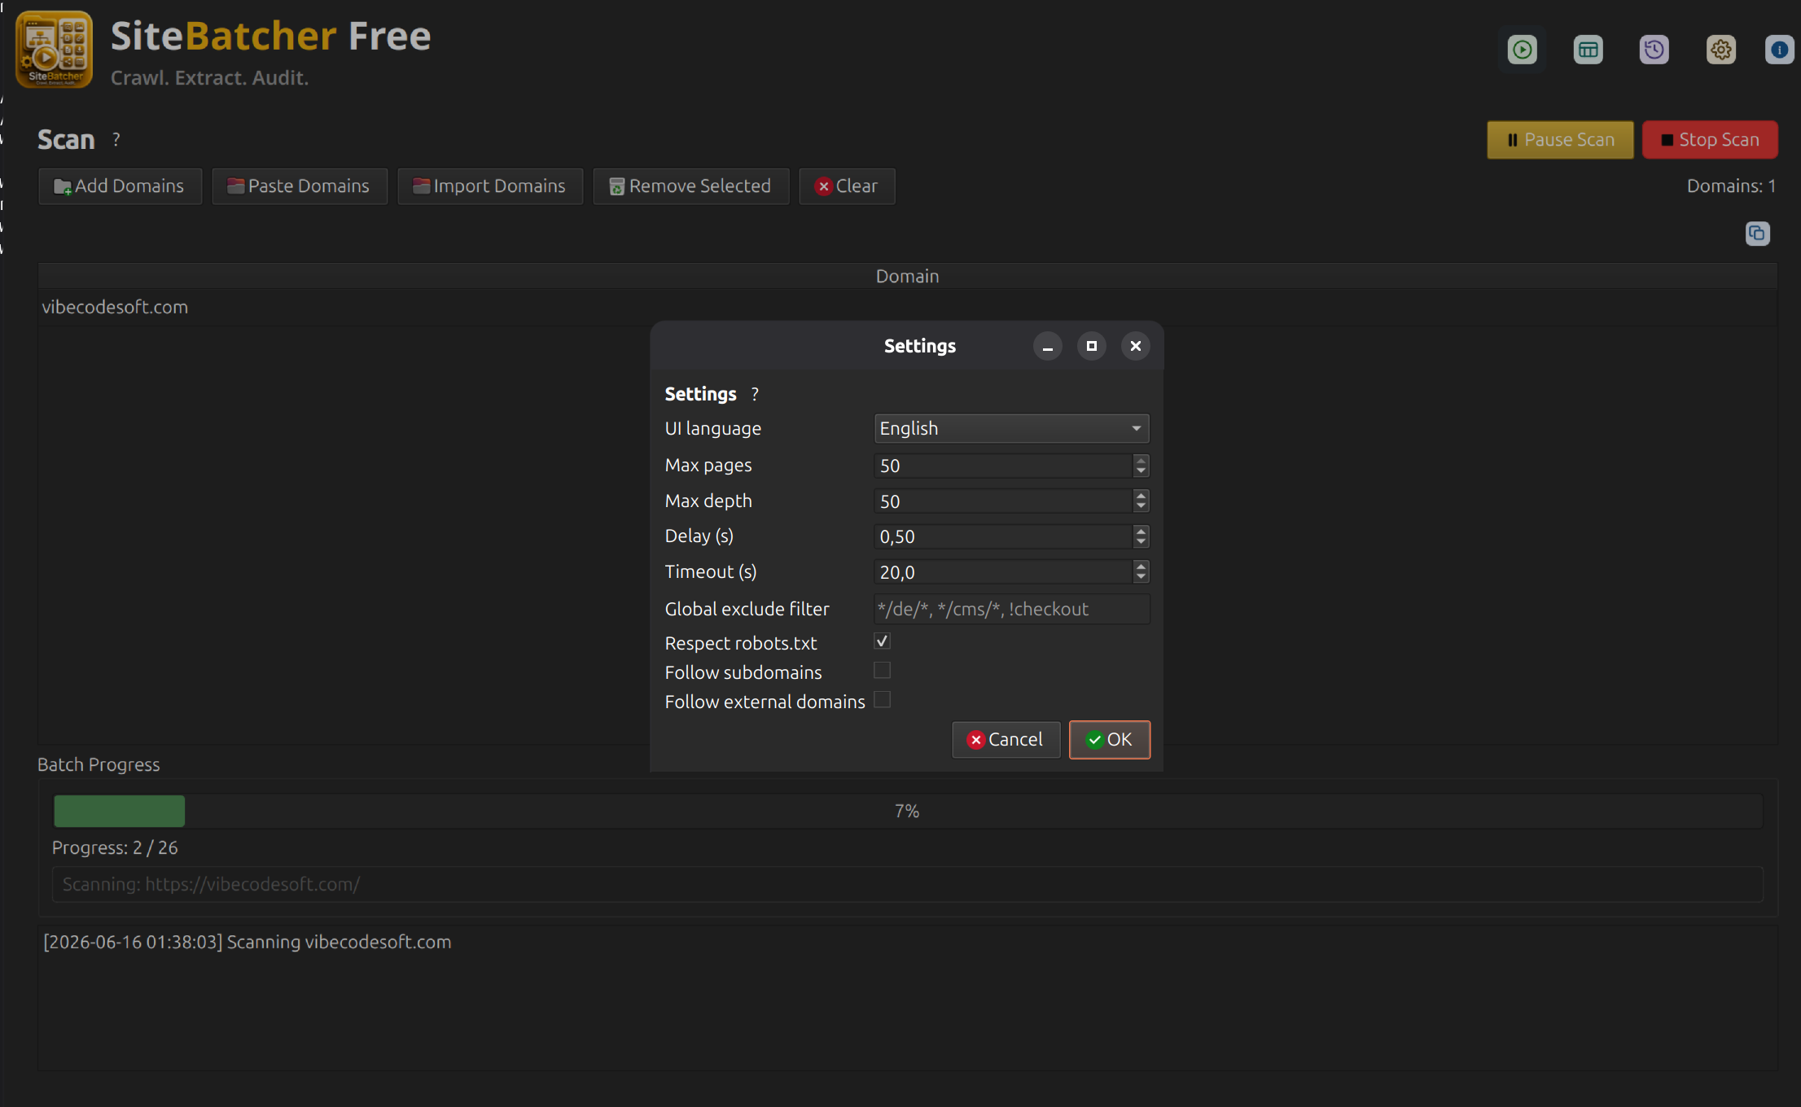Paste Domains from clipboard
Image resolution: width=1801 pixels, height=1107 pixels.
[299, 186]
